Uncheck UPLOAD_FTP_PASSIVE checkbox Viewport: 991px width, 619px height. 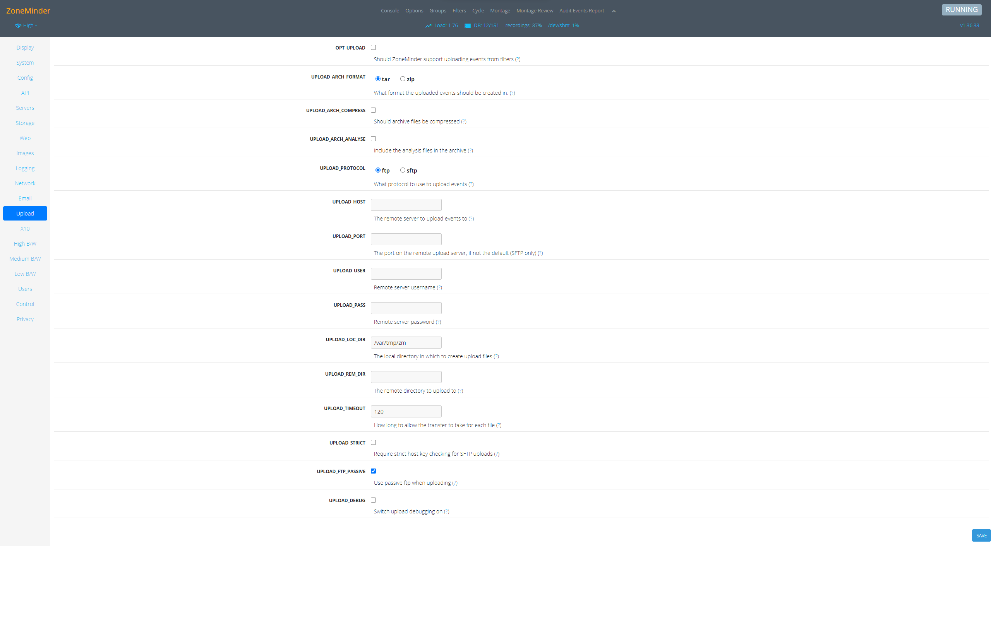click(373, 471)
